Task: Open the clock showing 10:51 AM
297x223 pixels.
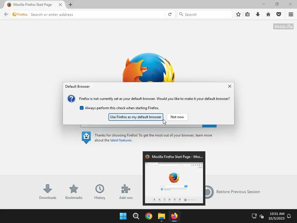Action: point(276,216)
